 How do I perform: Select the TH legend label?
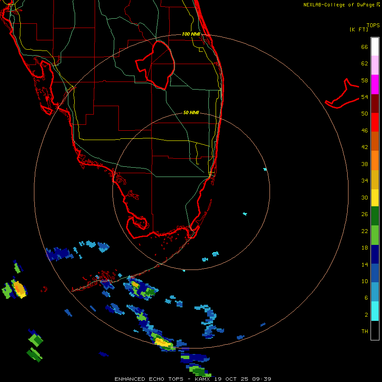coord(365,331)
